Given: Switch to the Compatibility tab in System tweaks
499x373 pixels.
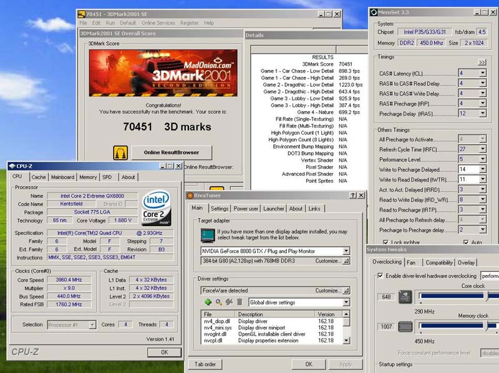Looking at the screenshot, I should coord(439,262).
